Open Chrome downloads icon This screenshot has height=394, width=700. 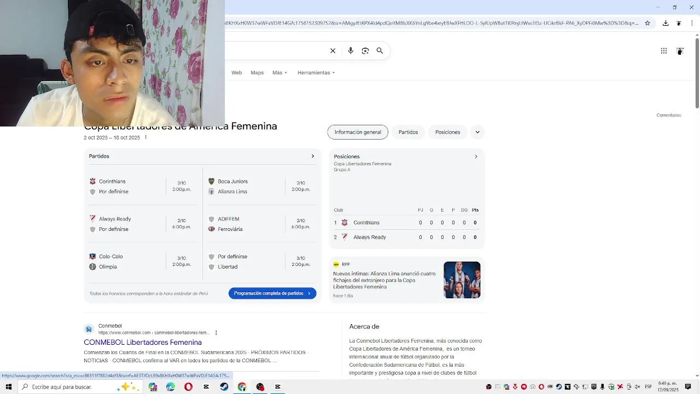click(666, 23)
